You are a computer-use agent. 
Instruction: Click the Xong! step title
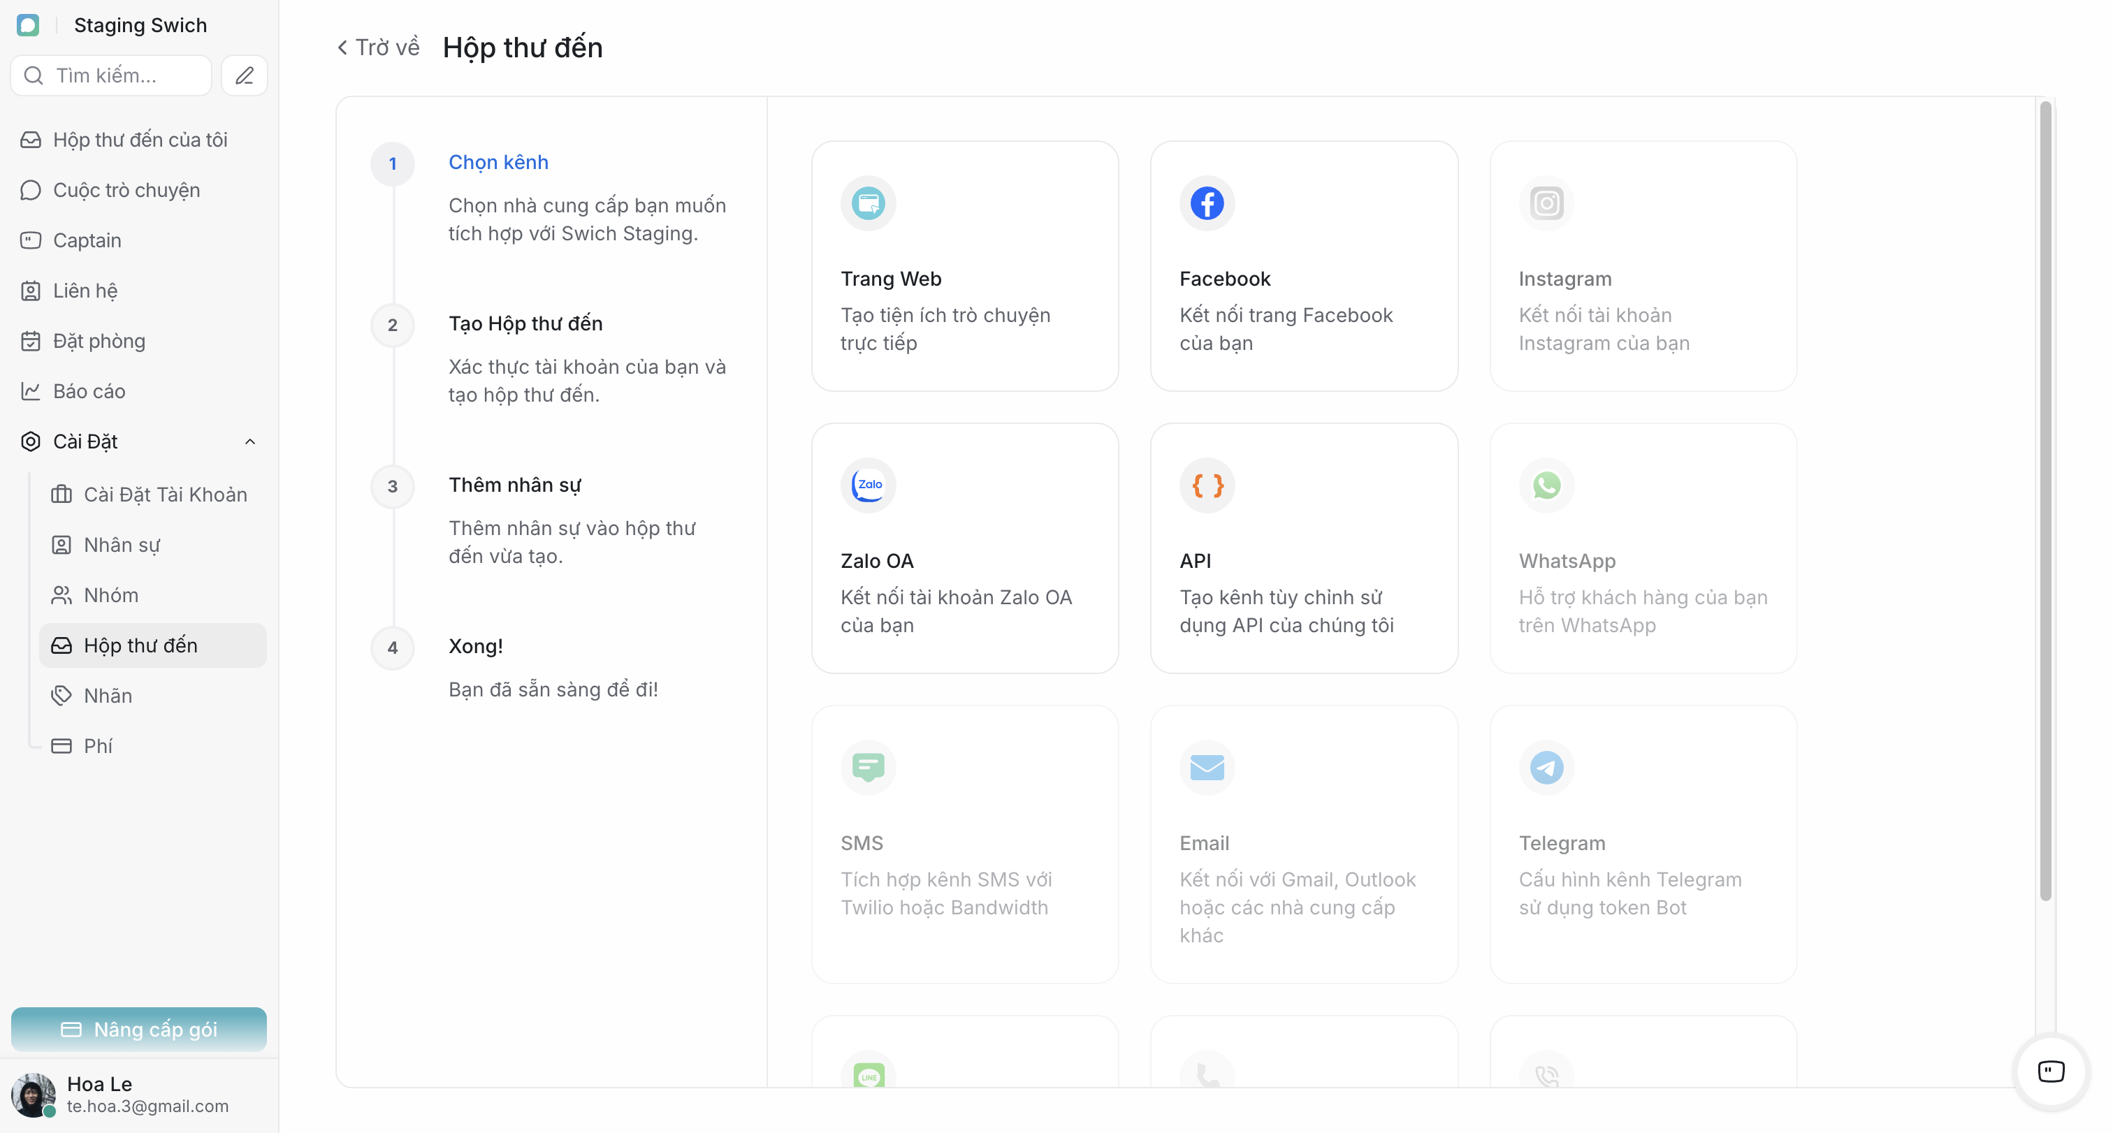click(x=476, y=646)
